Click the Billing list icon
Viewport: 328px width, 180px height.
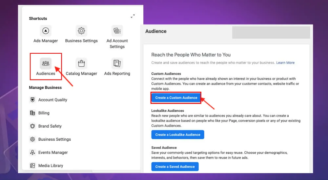32,113
